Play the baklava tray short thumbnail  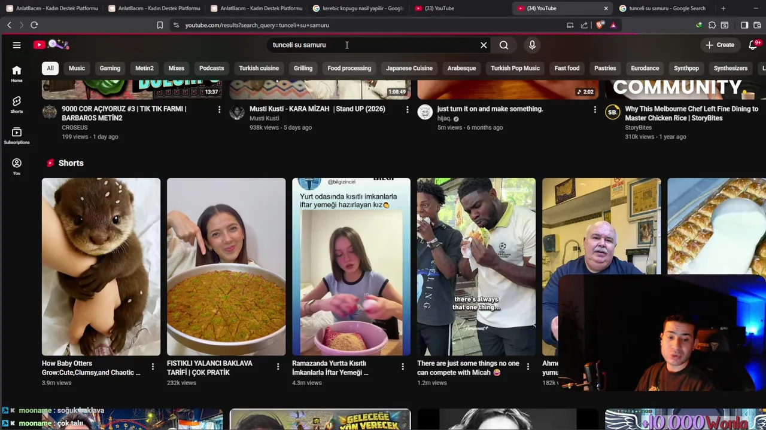click(226, 266)
